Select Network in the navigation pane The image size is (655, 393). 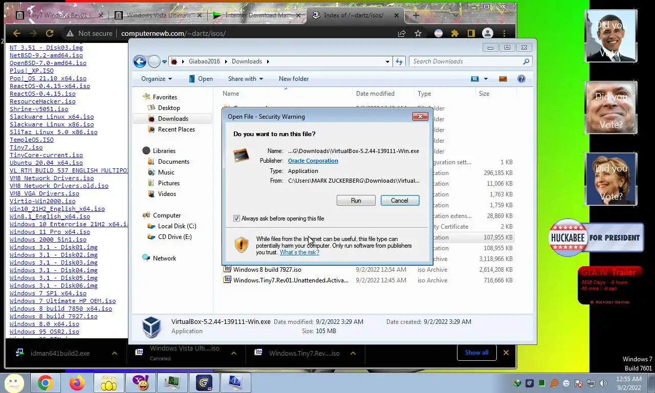coord(164,258)
